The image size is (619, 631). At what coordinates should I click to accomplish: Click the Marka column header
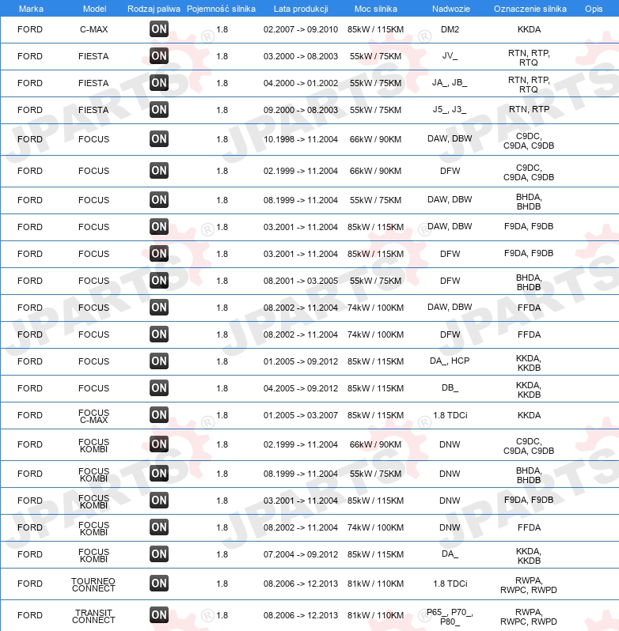coord(31,9)
